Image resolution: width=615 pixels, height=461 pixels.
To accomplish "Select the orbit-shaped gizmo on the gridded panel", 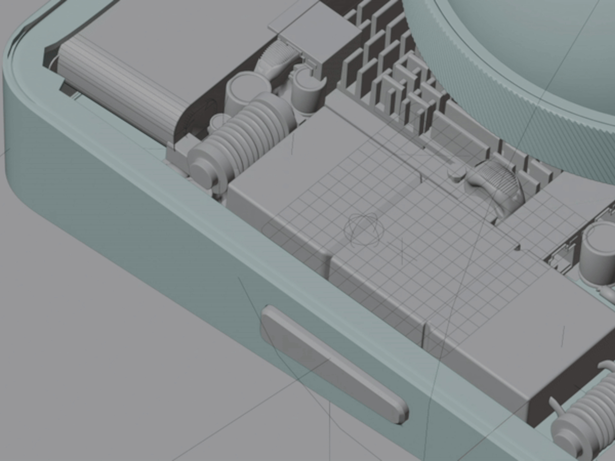I will (365, 230).
